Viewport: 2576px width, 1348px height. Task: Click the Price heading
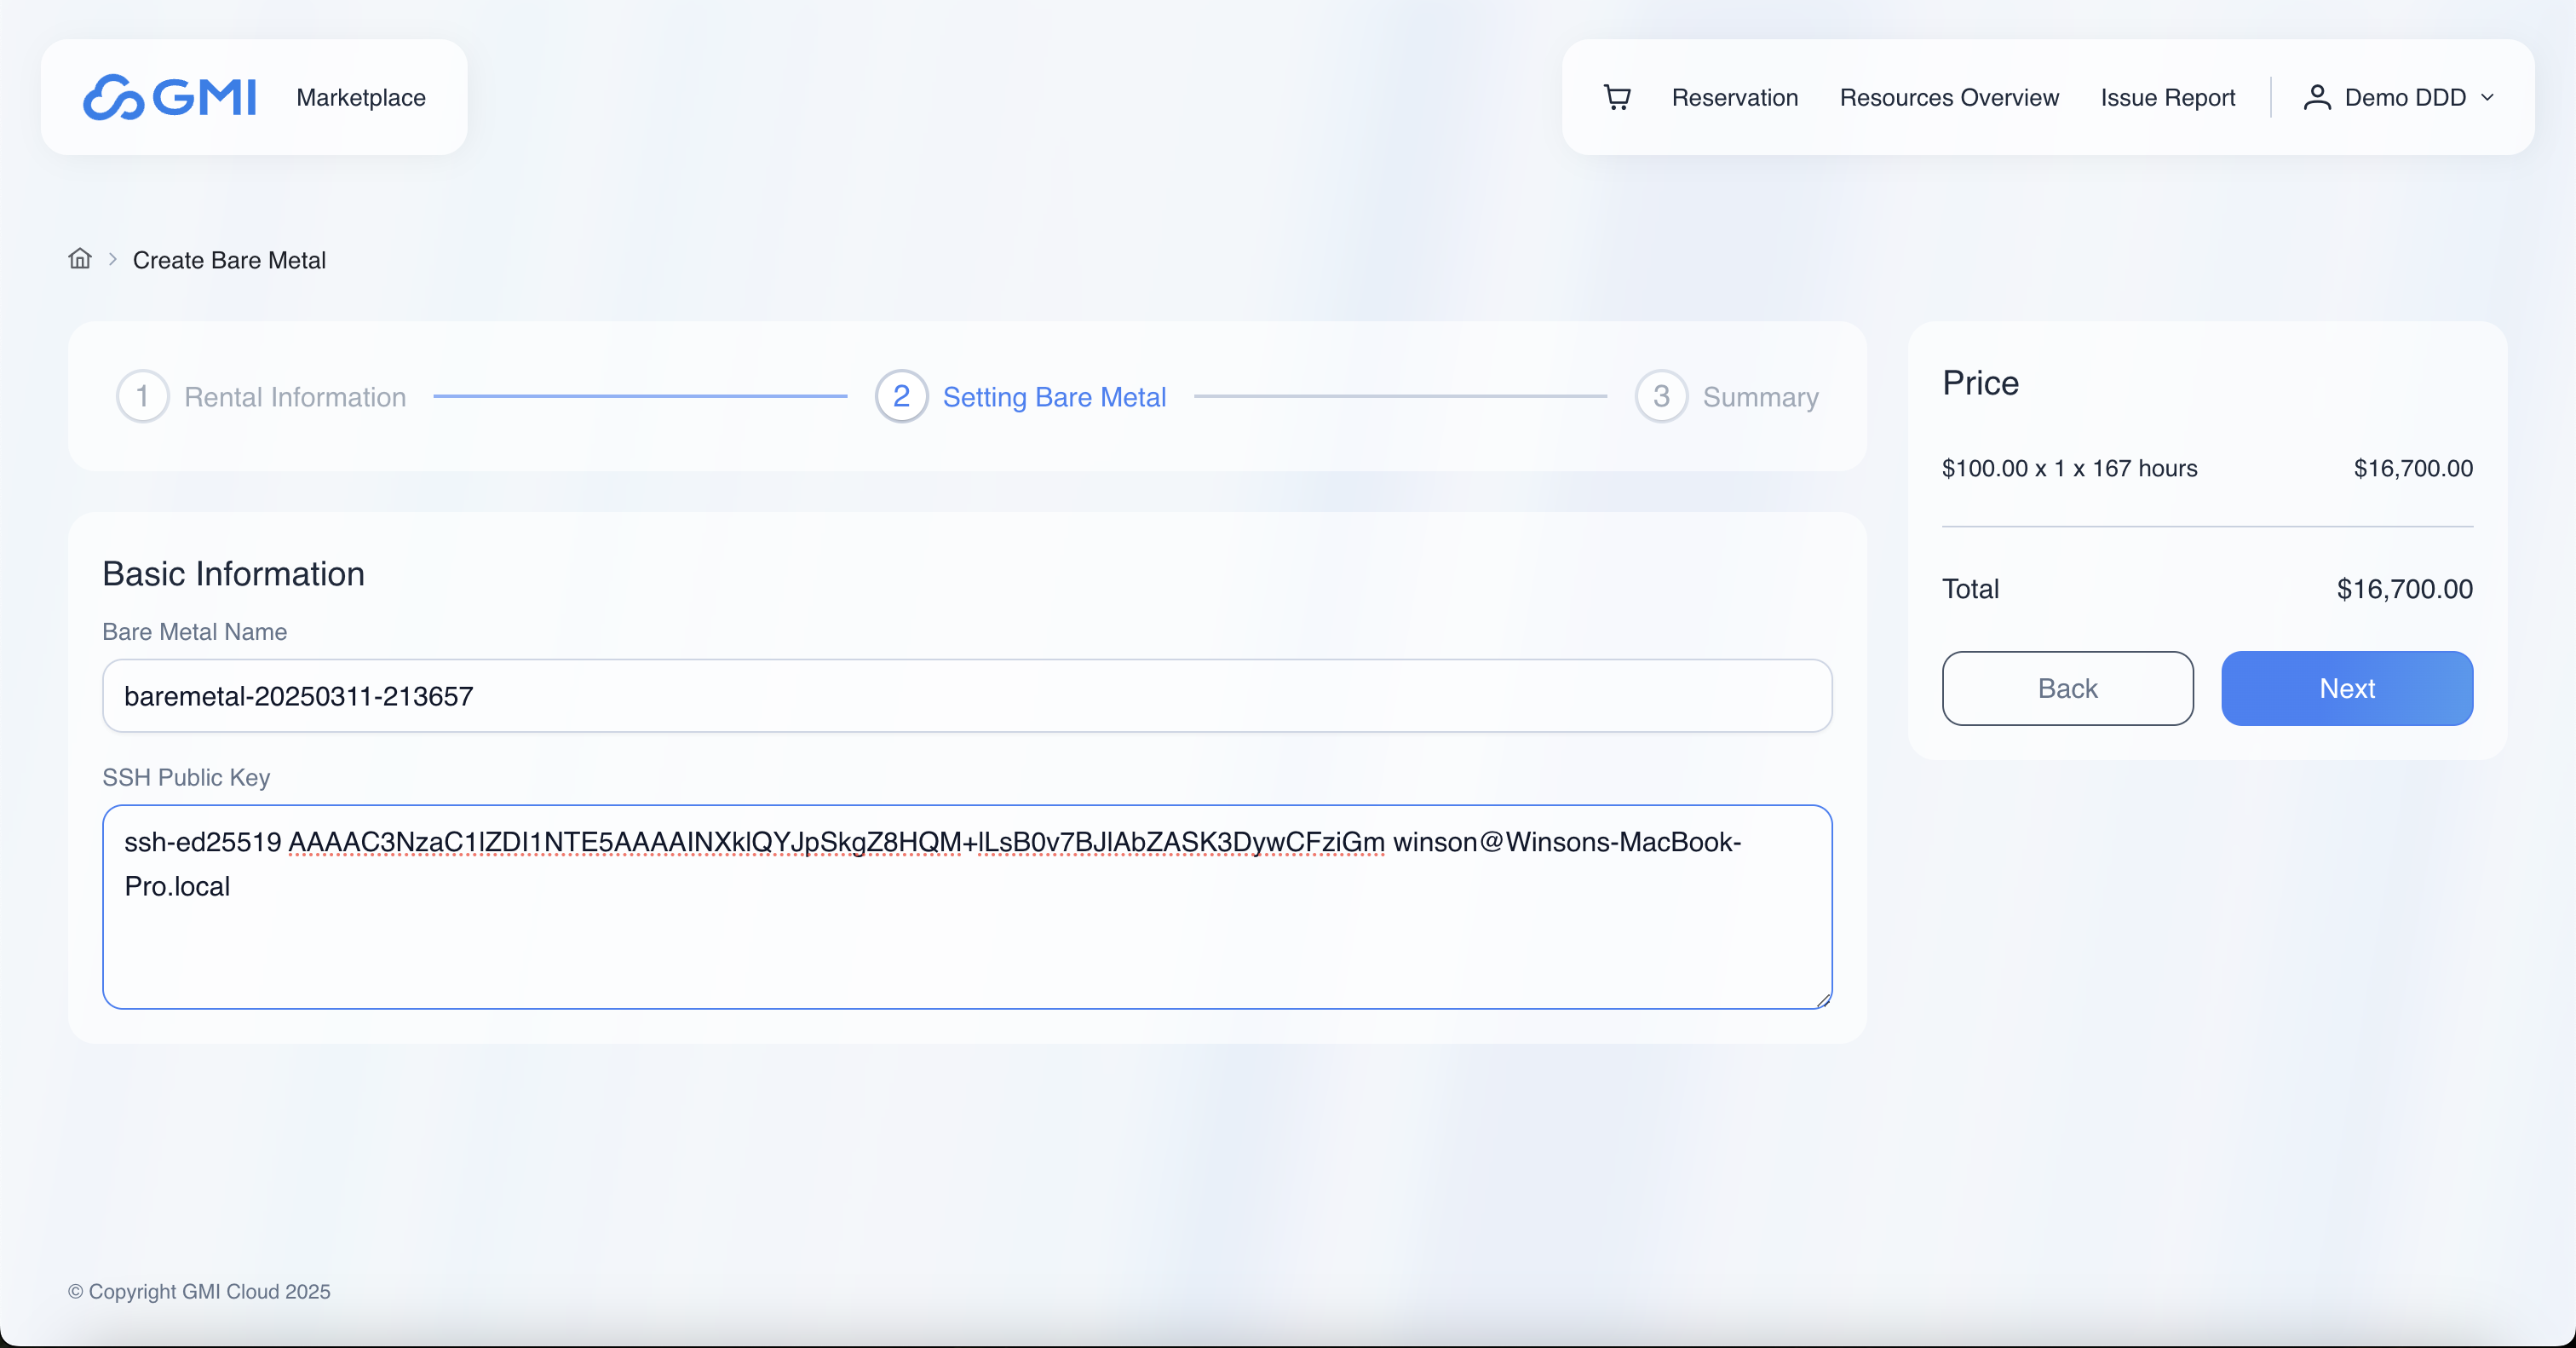point(1980,383)
